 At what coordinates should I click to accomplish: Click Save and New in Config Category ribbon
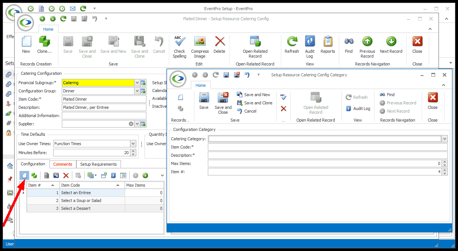(254, 95)
